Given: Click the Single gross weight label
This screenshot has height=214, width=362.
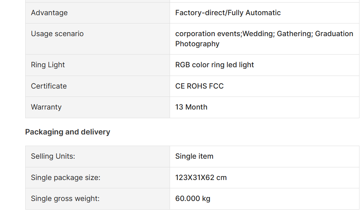Looking at the screenshot, I should point(65,199).
